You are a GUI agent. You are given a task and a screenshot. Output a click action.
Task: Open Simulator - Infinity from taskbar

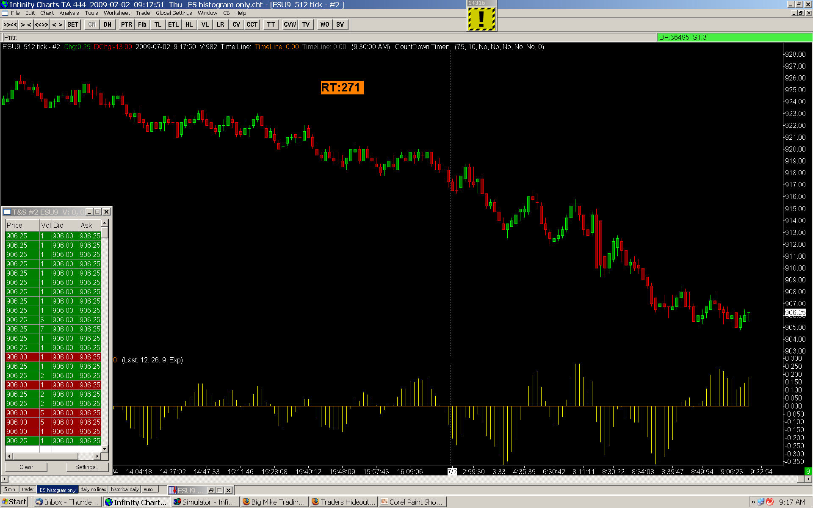pyautogui.click(x=205, y=502)
